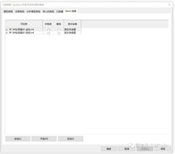The width and height of the screenshot is (175, 154).
Task: Cancel the dialog with 取消
Action: [127, 149]
